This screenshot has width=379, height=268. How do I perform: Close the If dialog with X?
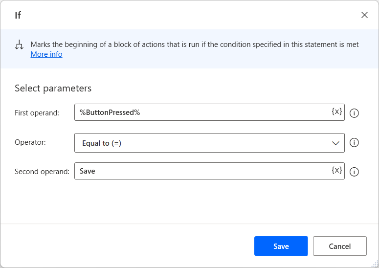(x=364, y=15)
